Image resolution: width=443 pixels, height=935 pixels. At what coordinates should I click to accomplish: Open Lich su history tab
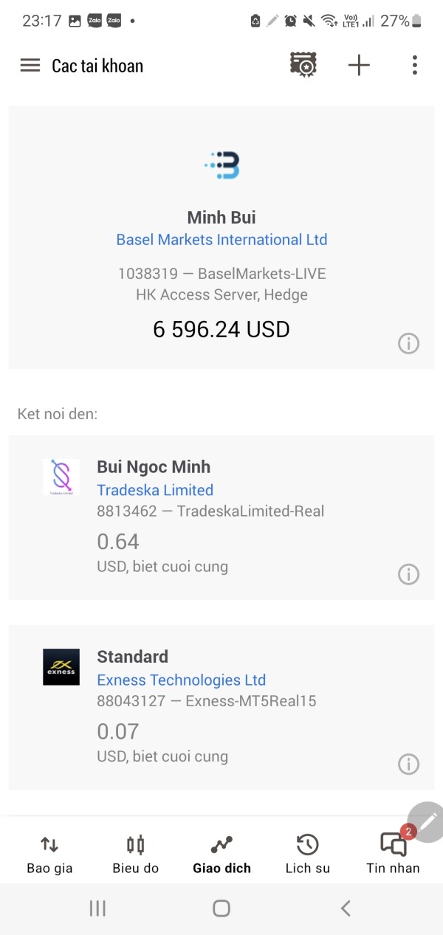point(307,855)
